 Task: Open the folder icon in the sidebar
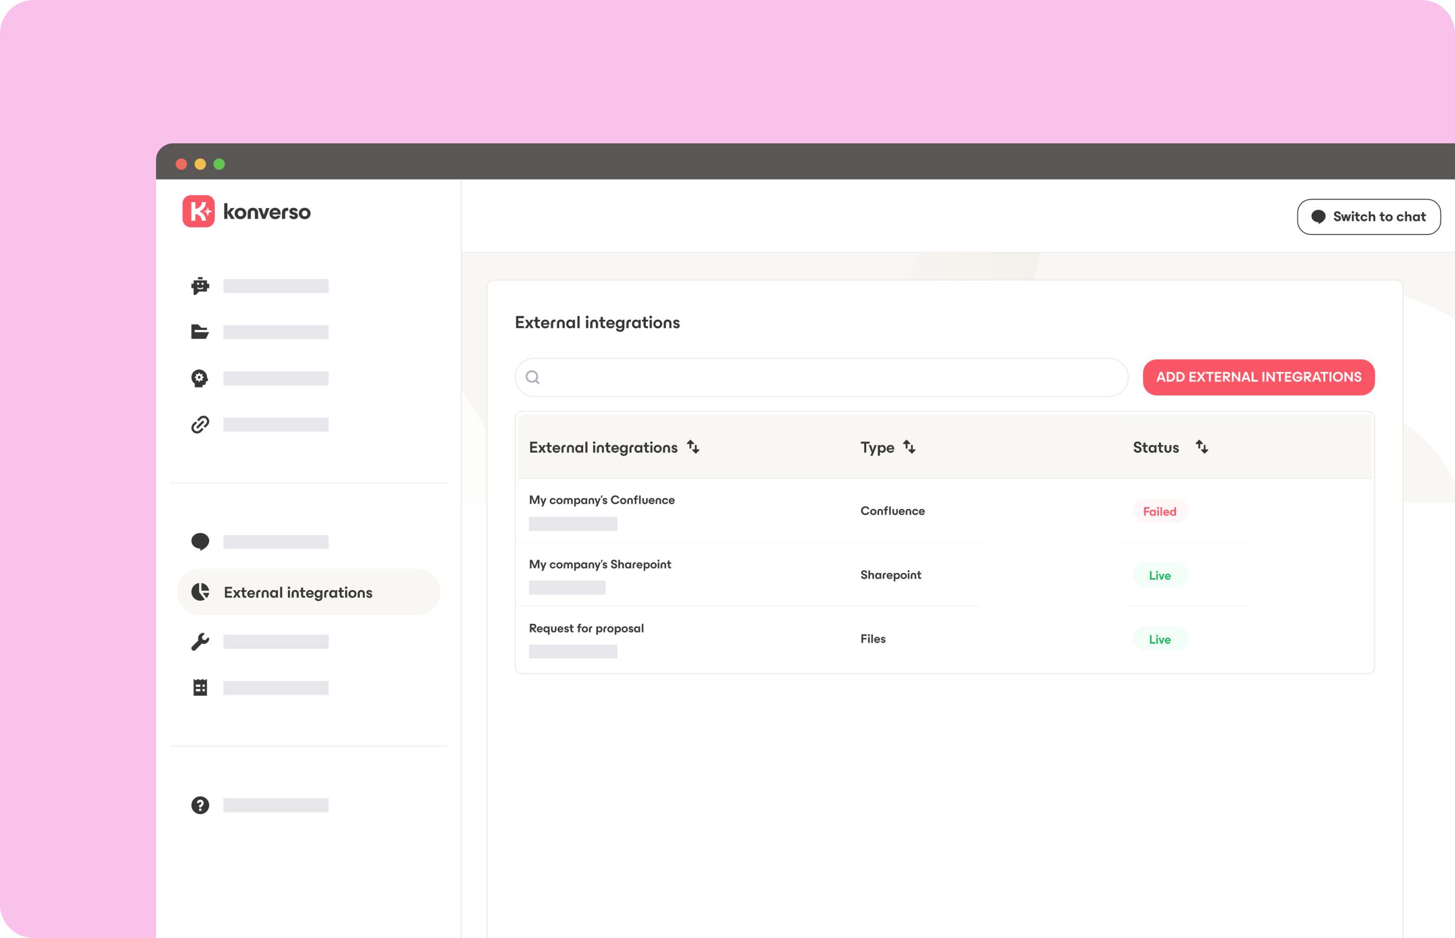tap(200, 331)
